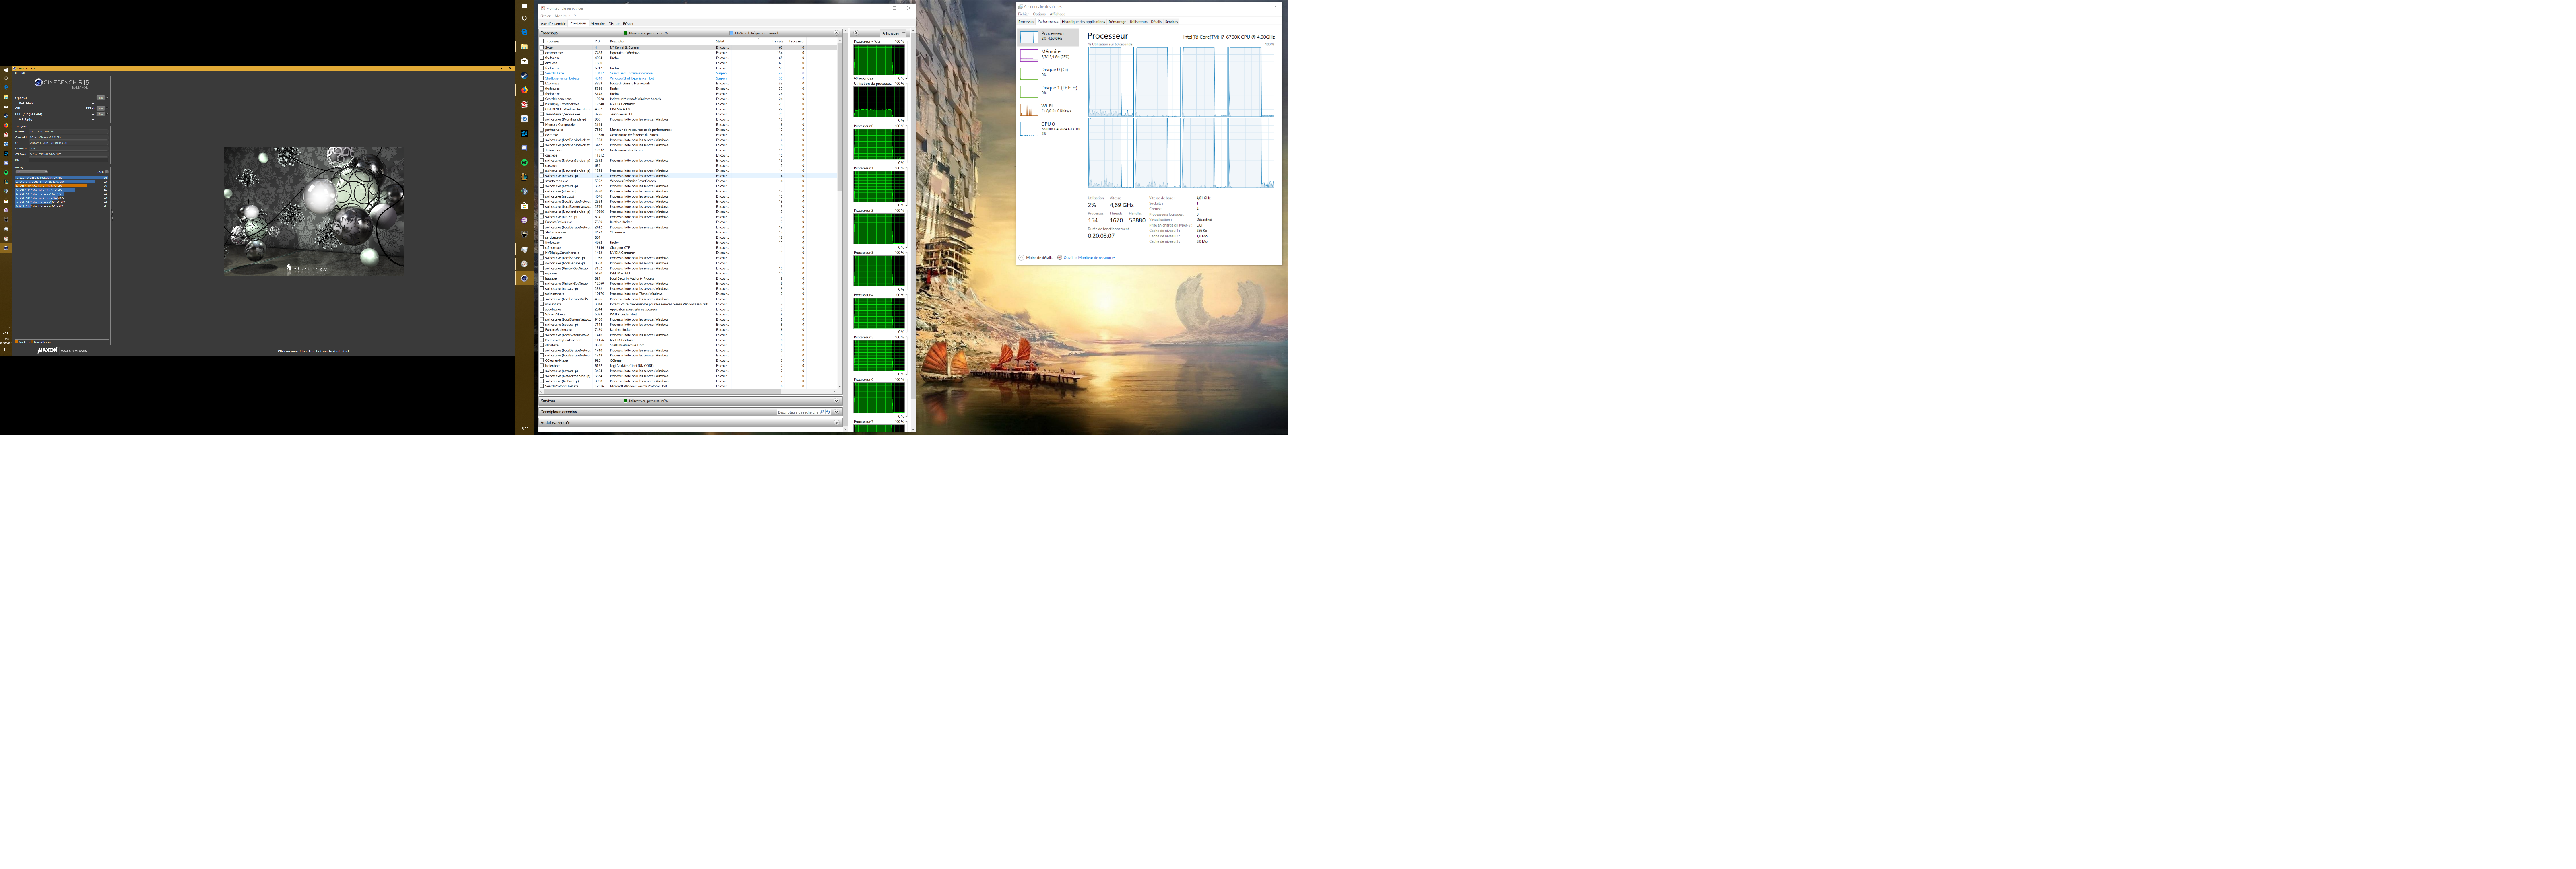The height and width of the screenshot is (869, 2576).
Task: Expand the Modules associés section
Action: tap(837, 422)
